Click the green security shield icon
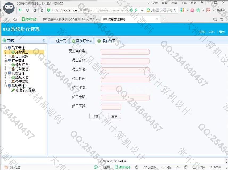This screenshot has width=228, height=170. [49, 10]
